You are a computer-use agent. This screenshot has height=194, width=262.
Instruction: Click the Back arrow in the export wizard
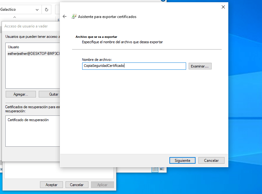[65, 16]
